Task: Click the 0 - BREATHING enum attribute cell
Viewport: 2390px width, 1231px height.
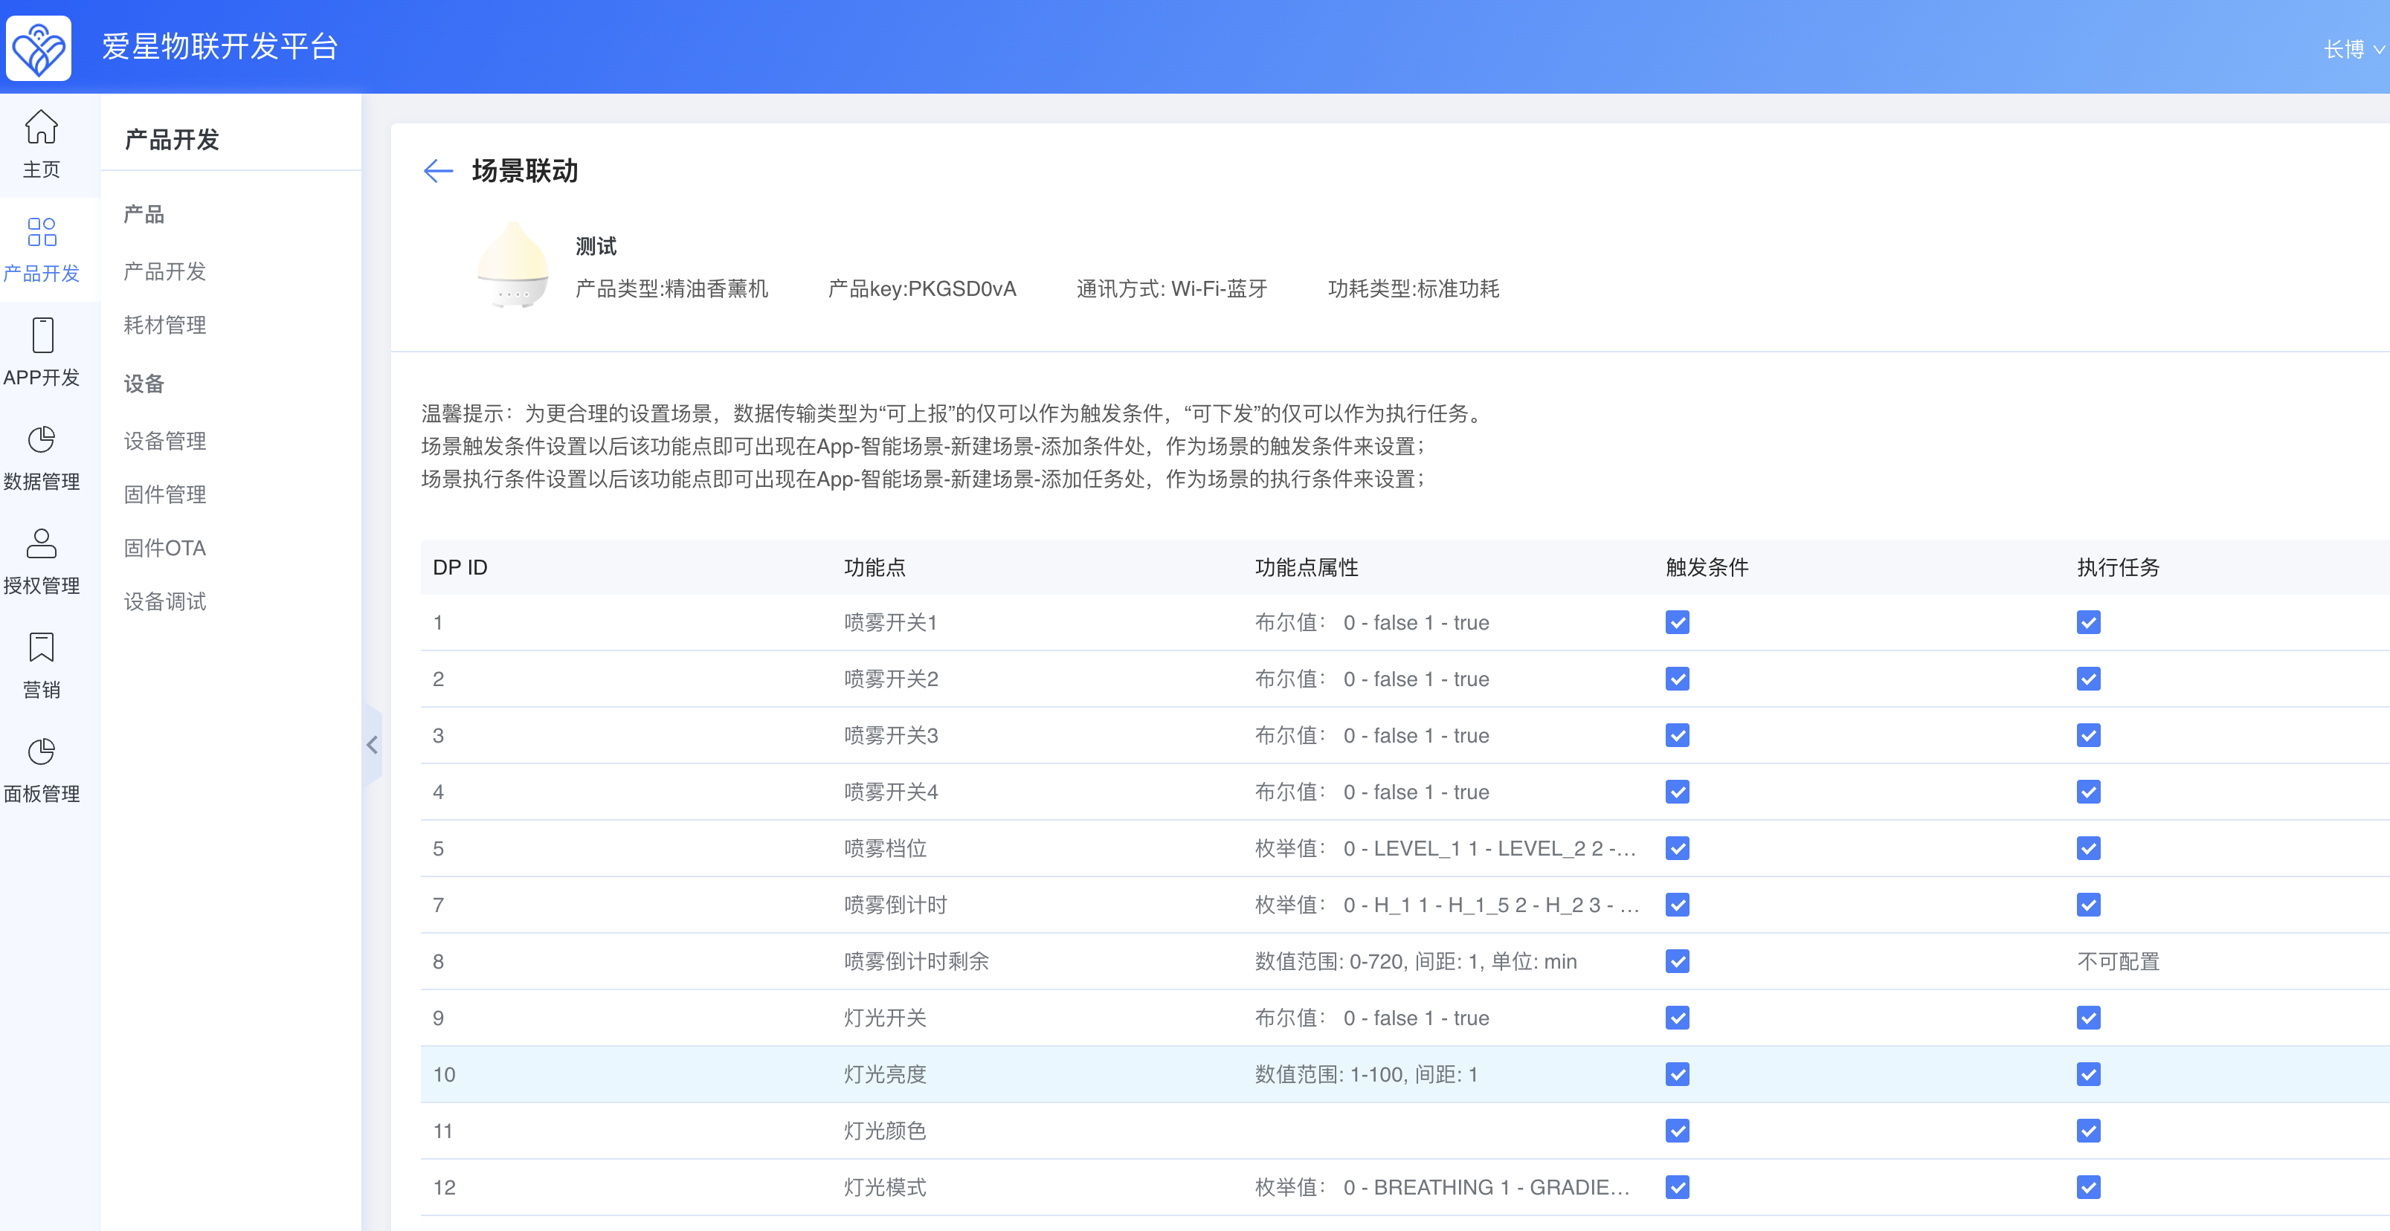Action: pyautogui.click(x=1443, y=1189)
